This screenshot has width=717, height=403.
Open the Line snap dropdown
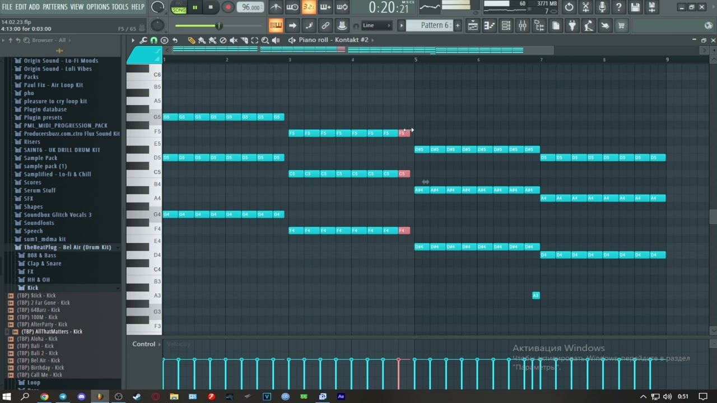coord(376,25)
